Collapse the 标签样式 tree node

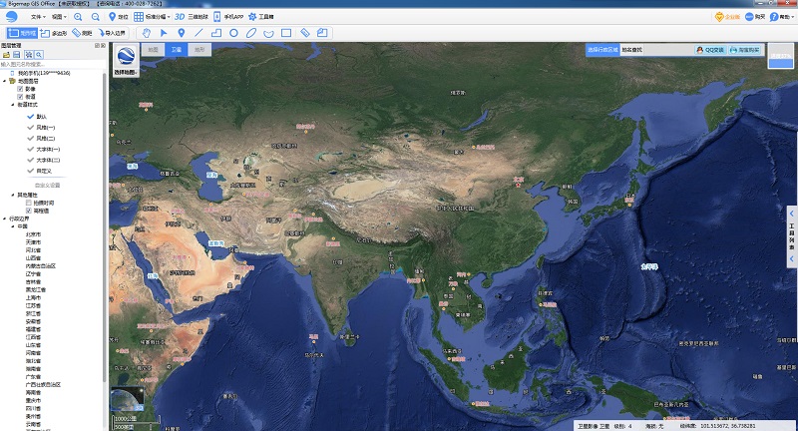(x=13, y=105)
